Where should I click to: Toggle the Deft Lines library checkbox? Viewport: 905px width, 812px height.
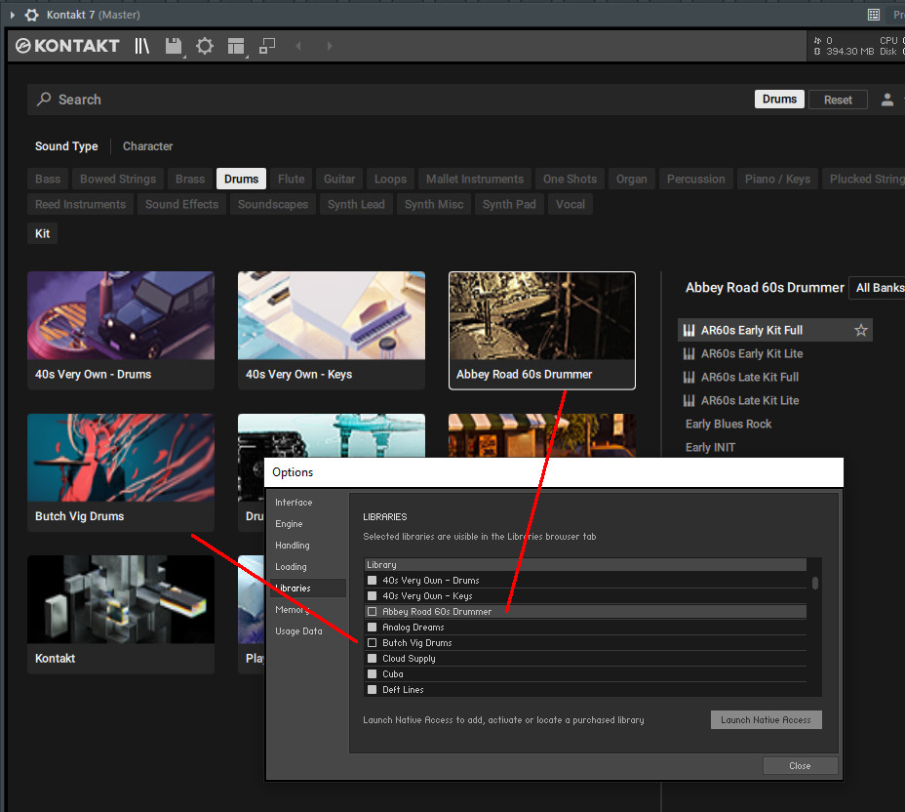(x=373, y=690)
